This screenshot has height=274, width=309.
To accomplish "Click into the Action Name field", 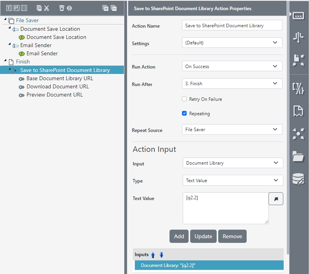I will pyautogui.click(x=232, y=25).
